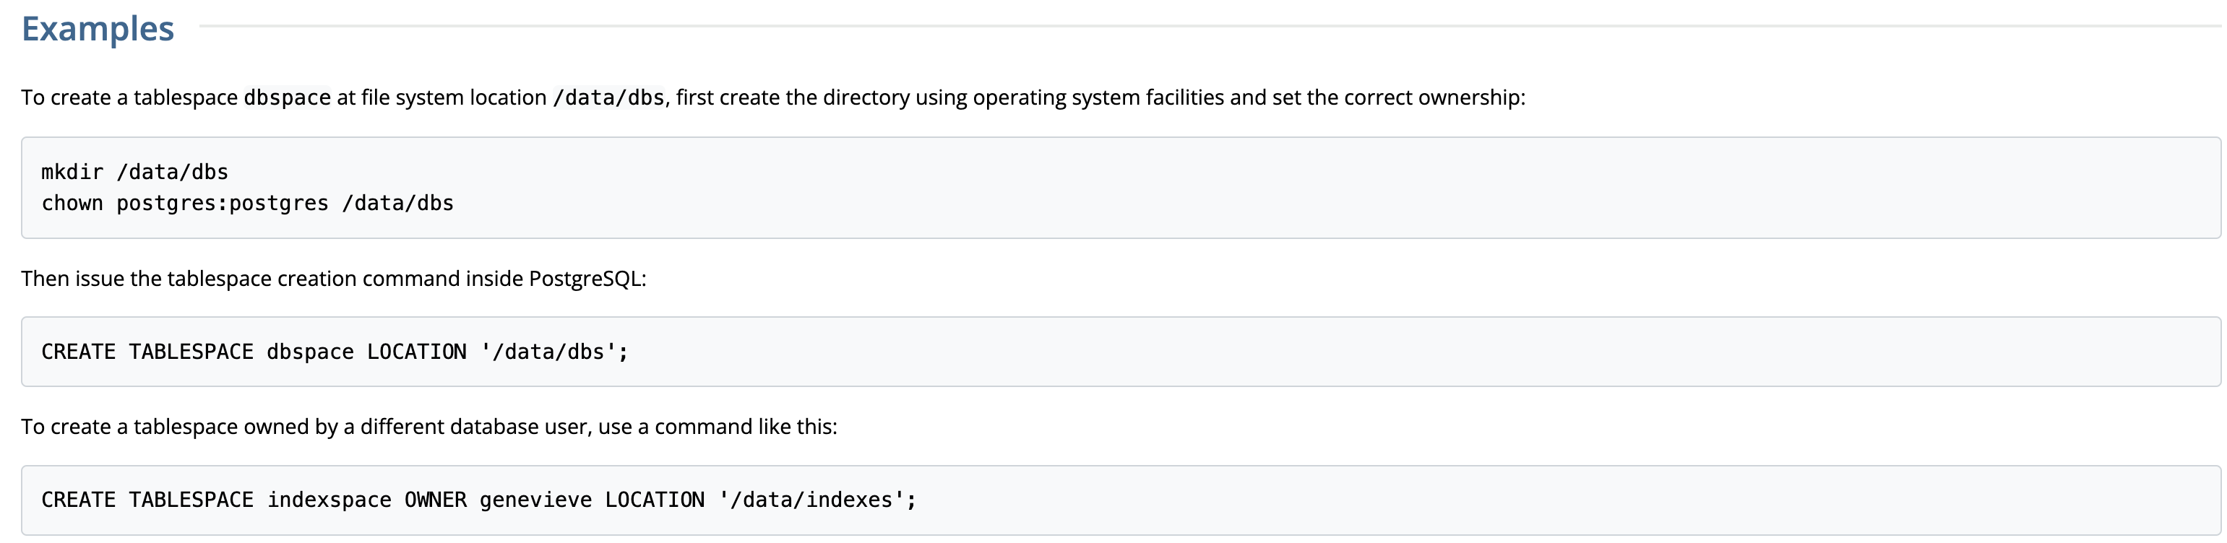Click the word "chown" in the shell block
2227x543 pixels.
(x=72, y=203)
